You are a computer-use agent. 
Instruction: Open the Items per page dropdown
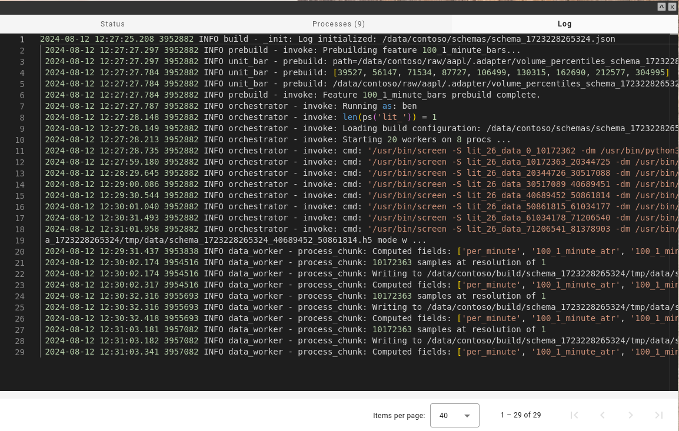(454, 415)
